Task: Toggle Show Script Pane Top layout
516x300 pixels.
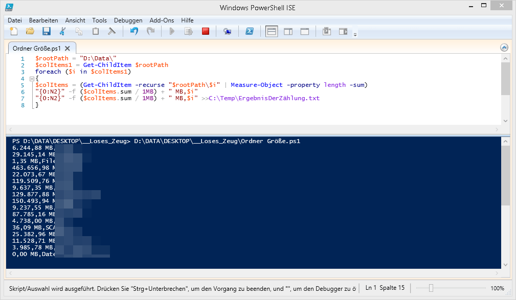Action: pos(272,31)
